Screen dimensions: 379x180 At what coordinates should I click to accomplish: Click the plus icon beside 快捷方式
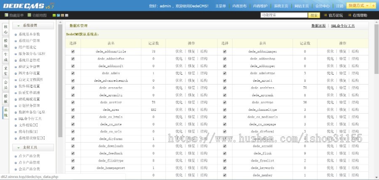point(374,5)
